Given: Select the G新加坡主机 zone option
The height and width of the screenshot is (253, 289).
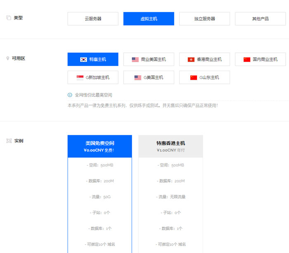Looking at the screenshot, I should (x=93, y=78).
